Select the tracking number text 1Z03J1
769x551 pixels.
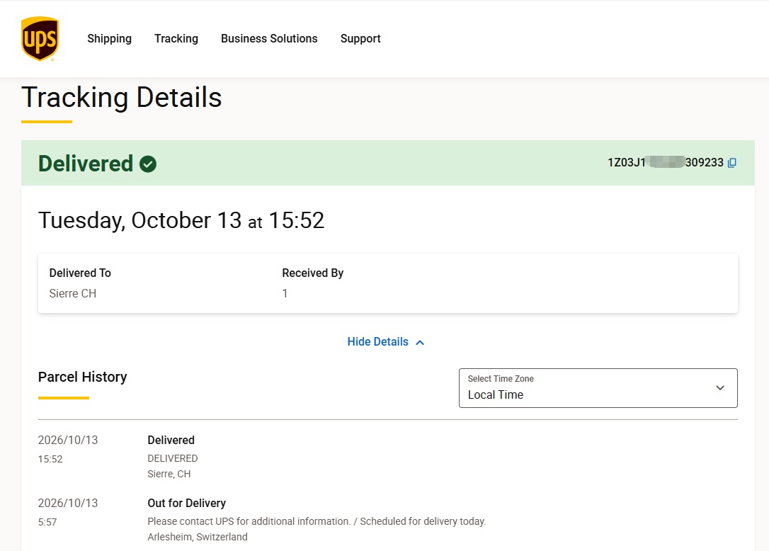[626, 162]
